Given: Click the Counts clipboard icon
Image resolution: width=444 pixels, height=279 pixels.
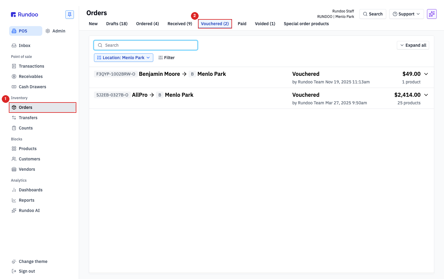Looking at the screenshot, I should click(14, 128).
